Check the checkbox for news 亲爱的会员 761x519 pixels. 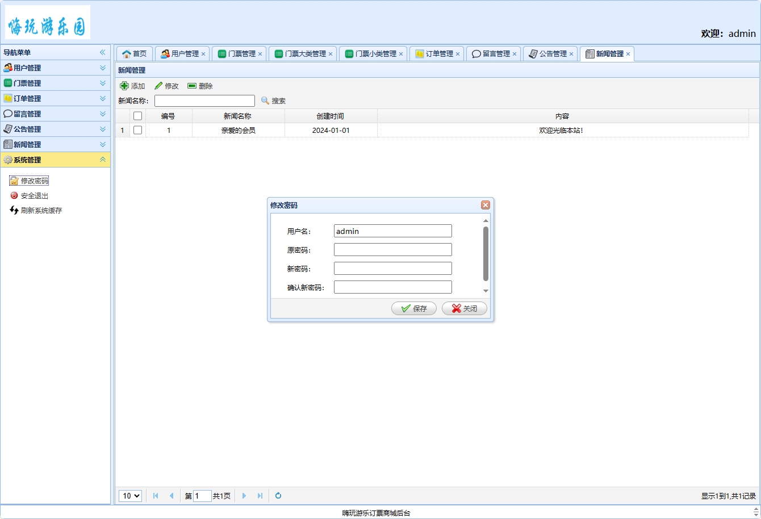(x=137, y=130)
